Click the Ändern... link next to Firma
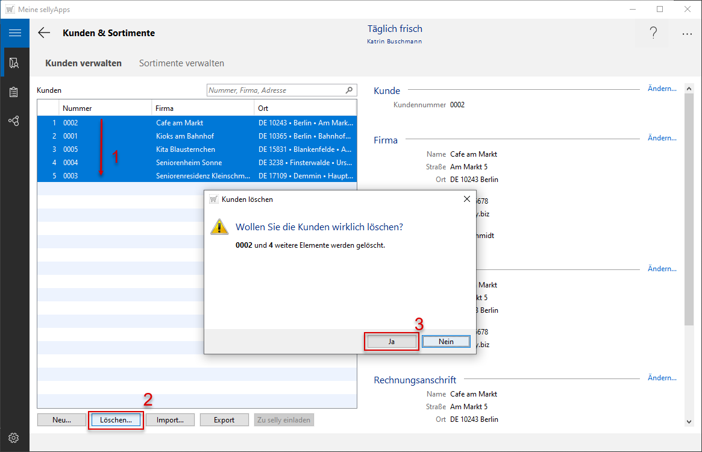The width and height of the screenshot is (702, 452). click(x=662, y=138)
